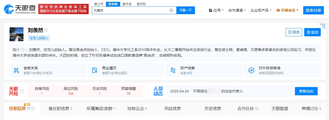Select the 合作伙伴 tab
Viewport: 329px width, 120px height.
[248, 108]
